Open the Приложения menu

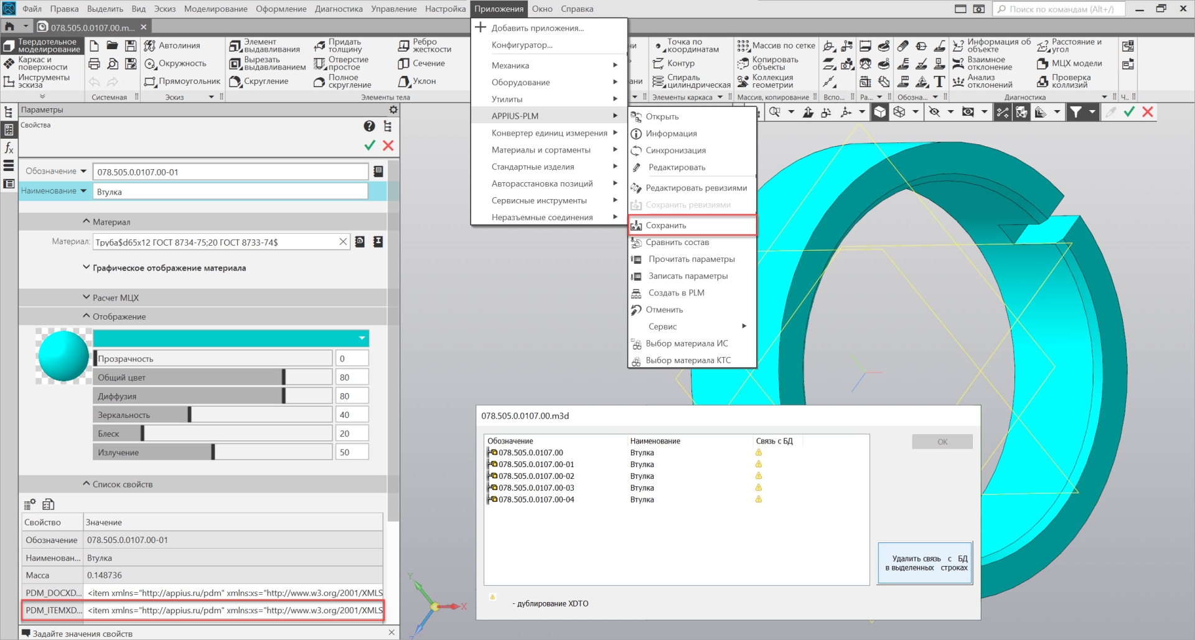(x=499, y=9)
